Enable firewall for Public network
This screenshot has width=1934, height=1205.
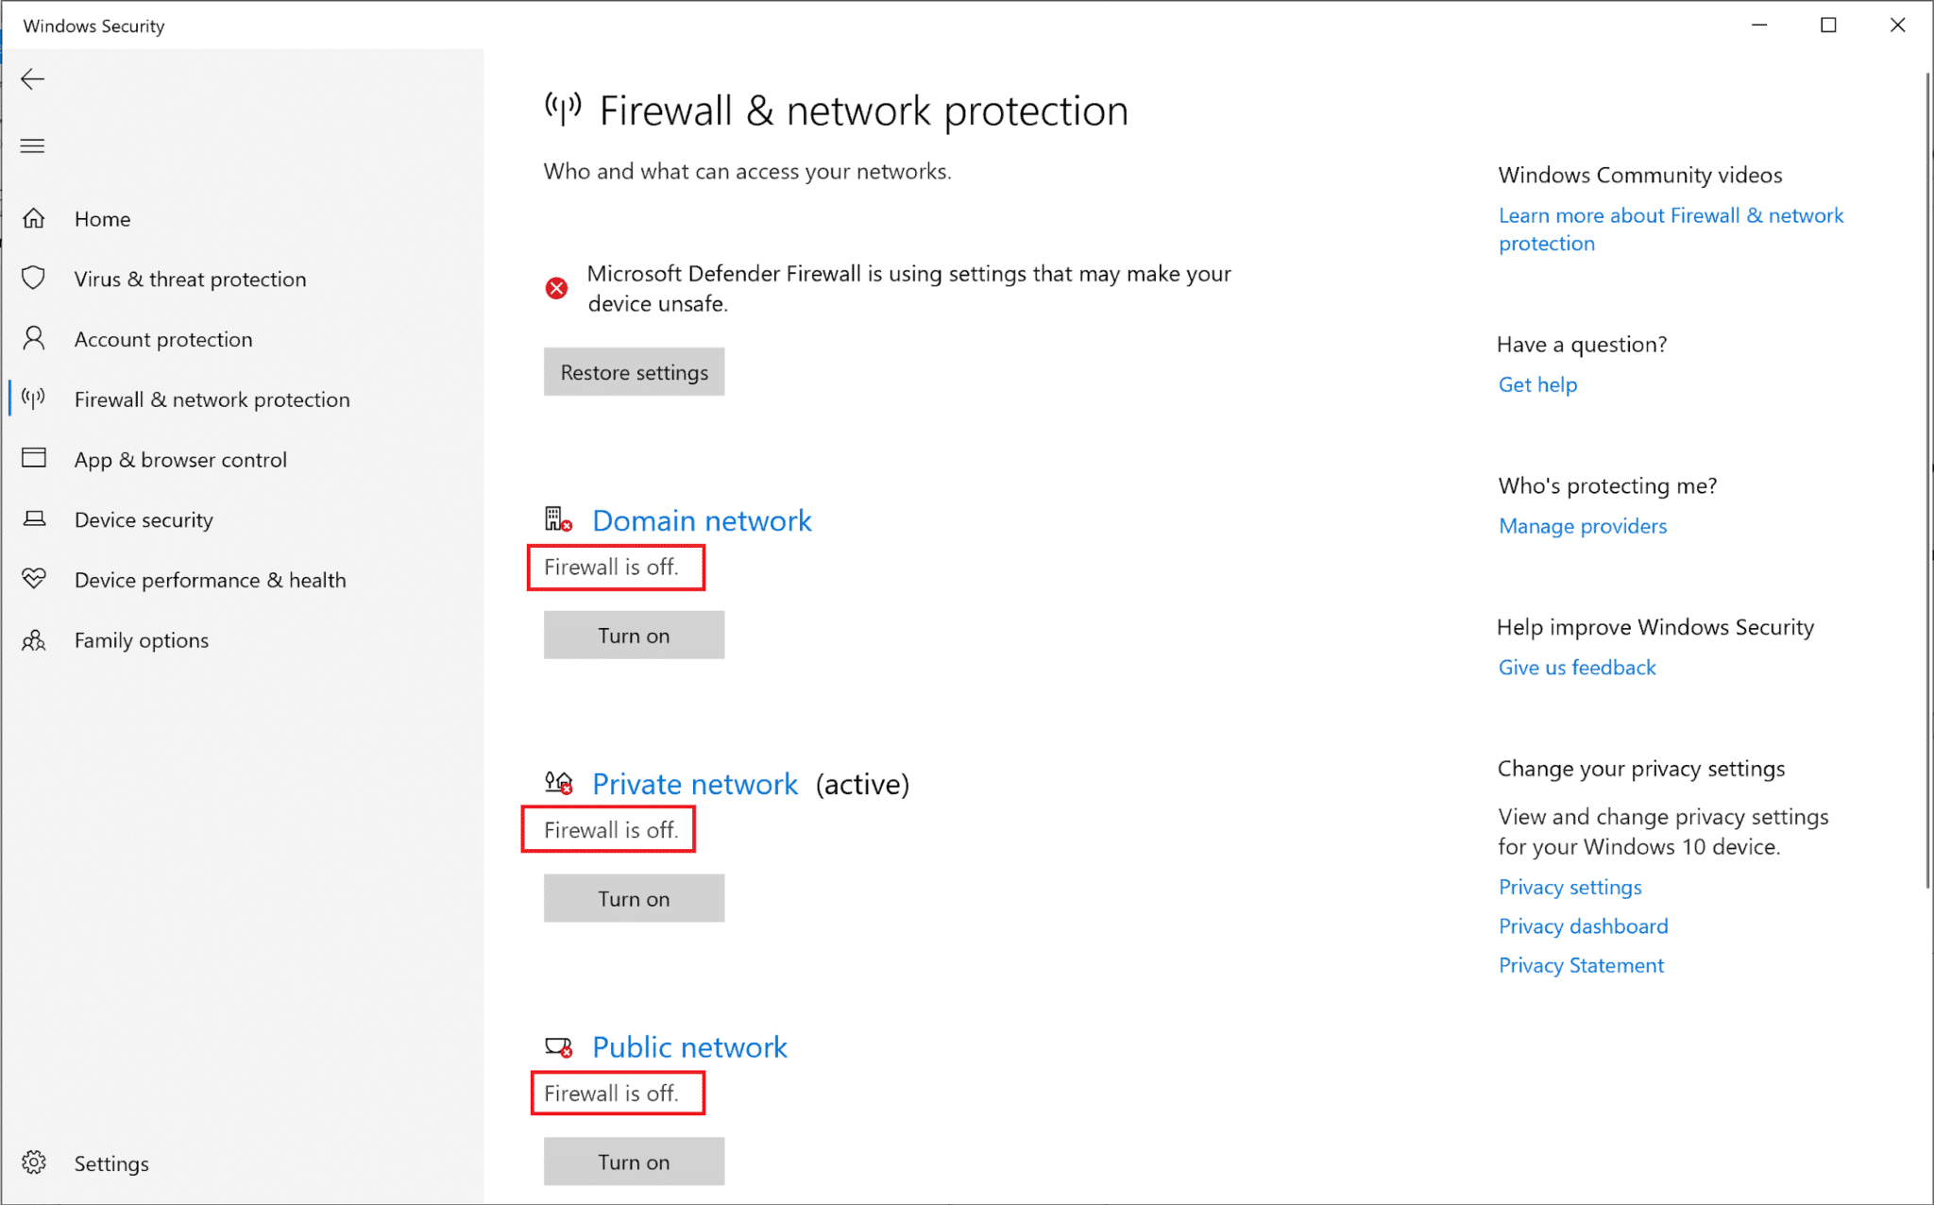pos(632,1162)
